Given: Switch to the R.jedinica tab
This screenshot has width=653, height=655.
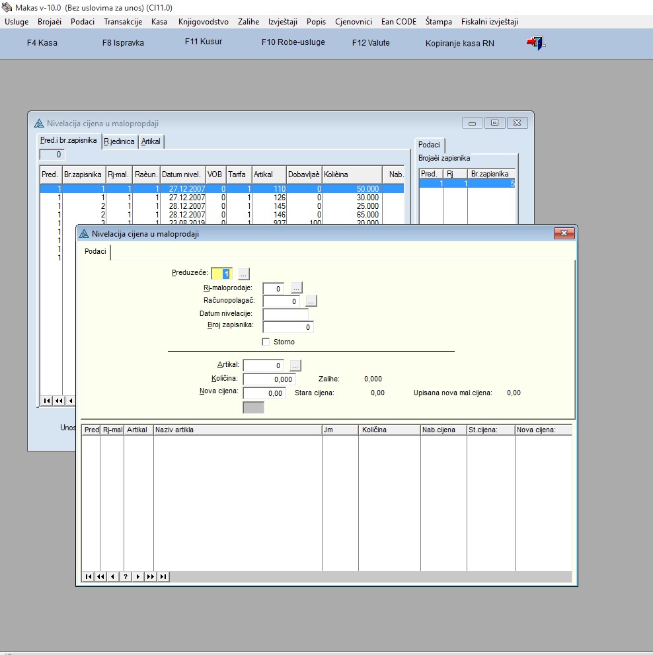Looking at the screenshot, I should click(x=119, y=141).
